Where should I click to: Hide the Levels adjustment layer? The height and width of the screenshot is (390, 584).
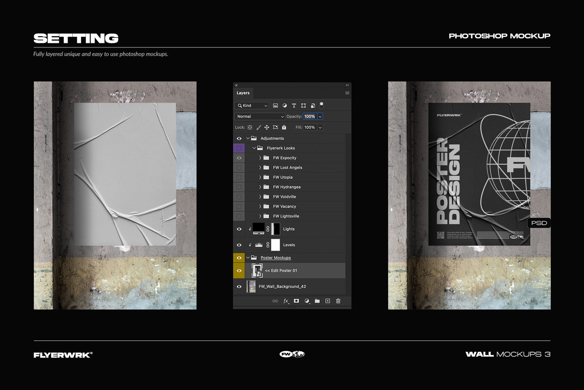click(x=239, y=245)
